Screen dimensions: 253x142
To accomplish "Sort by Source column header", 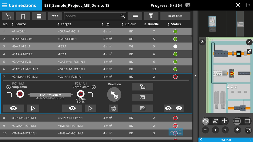I will [20, 24].
